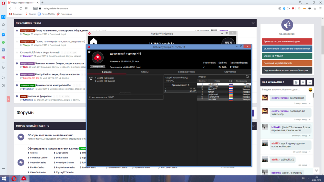Reload the page with the refresh icon
The width and height of the screenshot is (324, 182).
(x=22, y=8)
